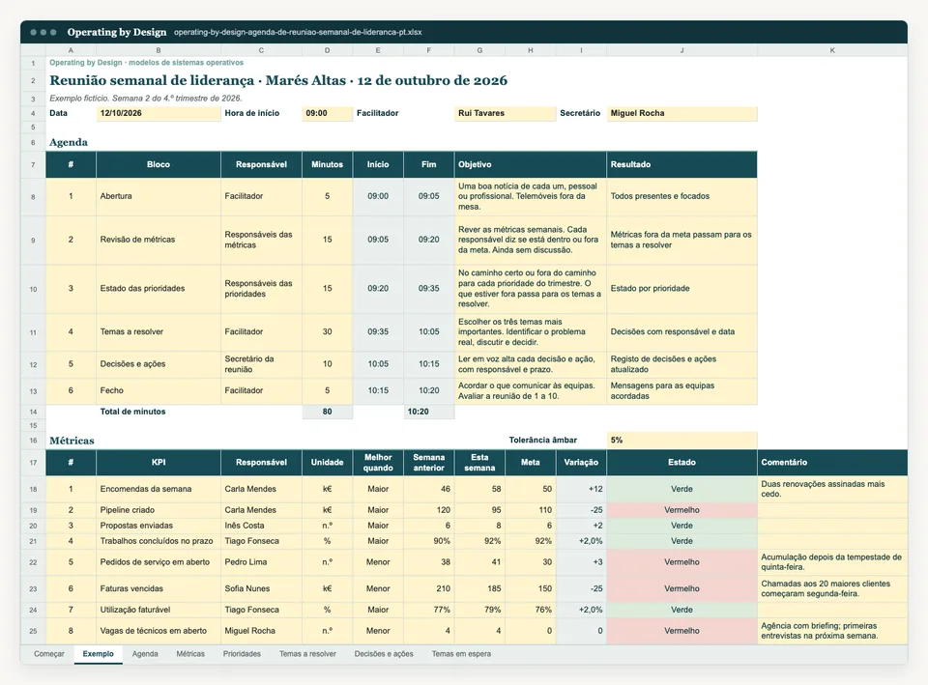928x685 pixels.
Task: Select the Temas a resolver agenda cell
Action: [x=159, y=331]
